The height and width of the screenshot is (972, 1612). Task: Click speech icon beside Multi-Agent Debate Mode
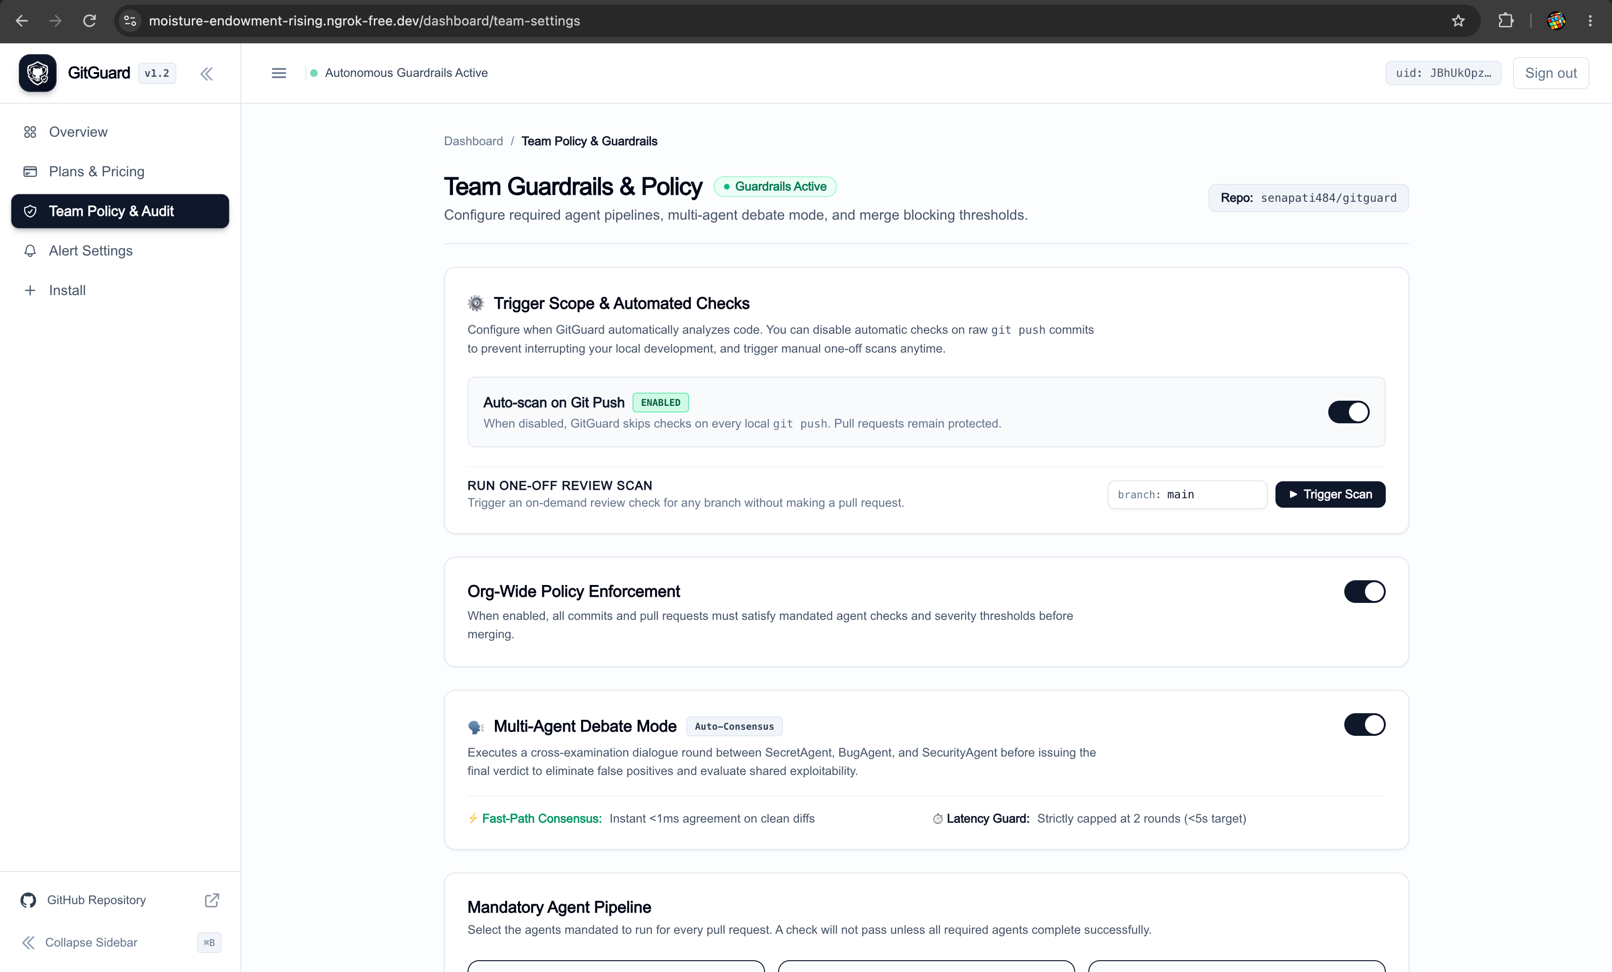476,727
